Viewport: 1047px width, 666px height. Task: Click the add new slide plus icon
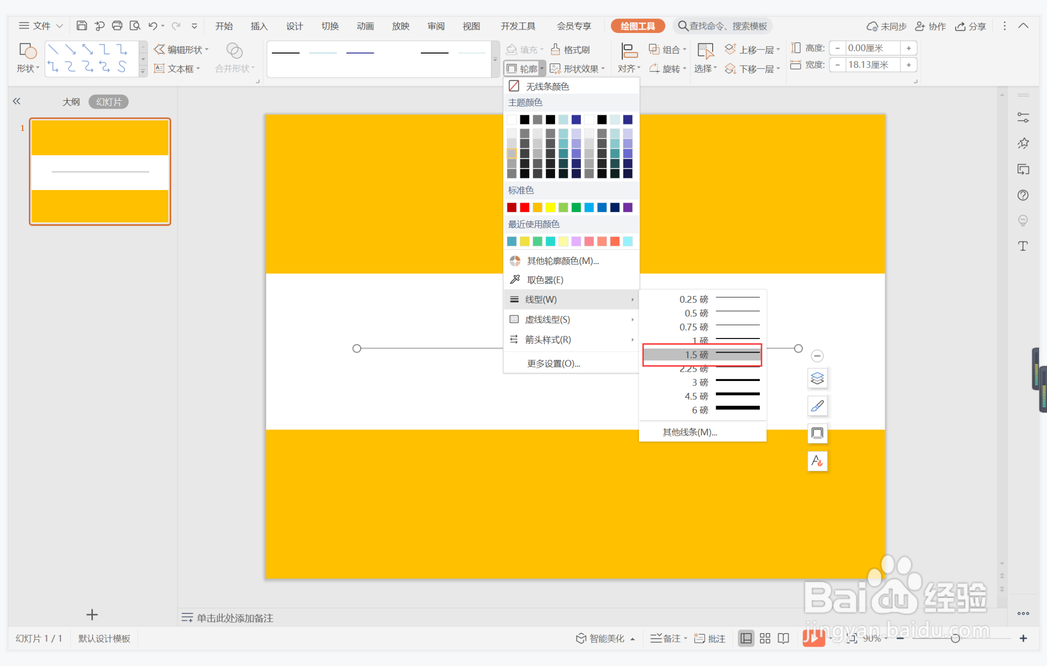(92, 615)
